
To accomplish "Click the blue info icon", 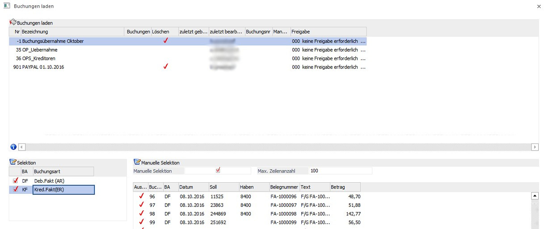I will coord(13,147).
